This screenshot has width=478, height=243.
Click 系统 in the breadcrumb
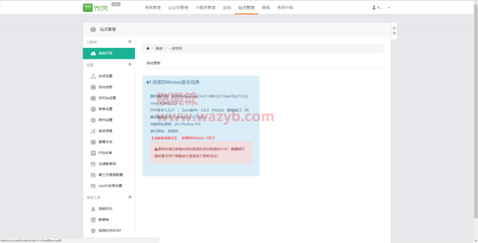pos(159,48)
